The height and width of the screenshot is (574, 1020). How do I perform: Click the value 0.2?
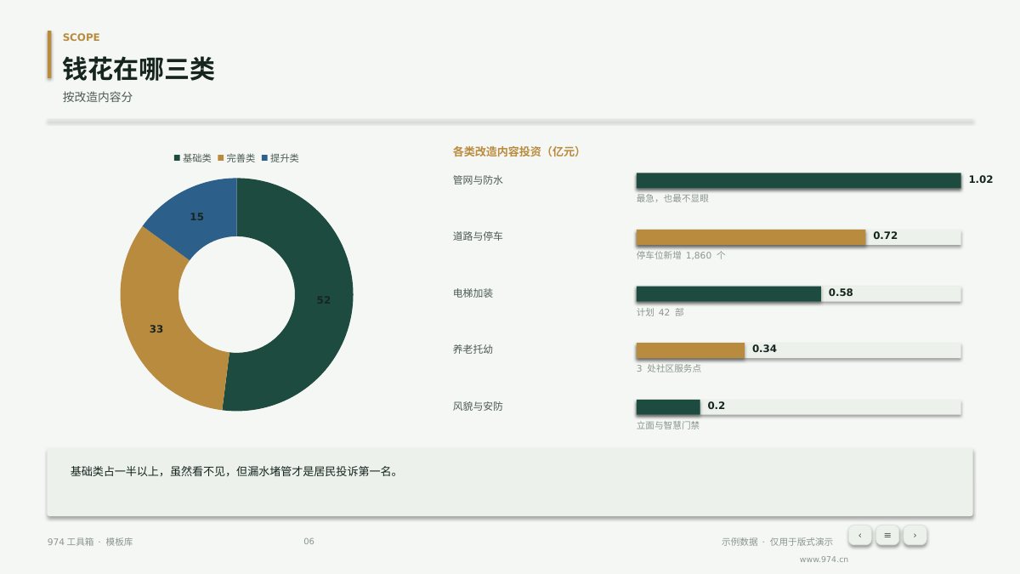[717, 406]
